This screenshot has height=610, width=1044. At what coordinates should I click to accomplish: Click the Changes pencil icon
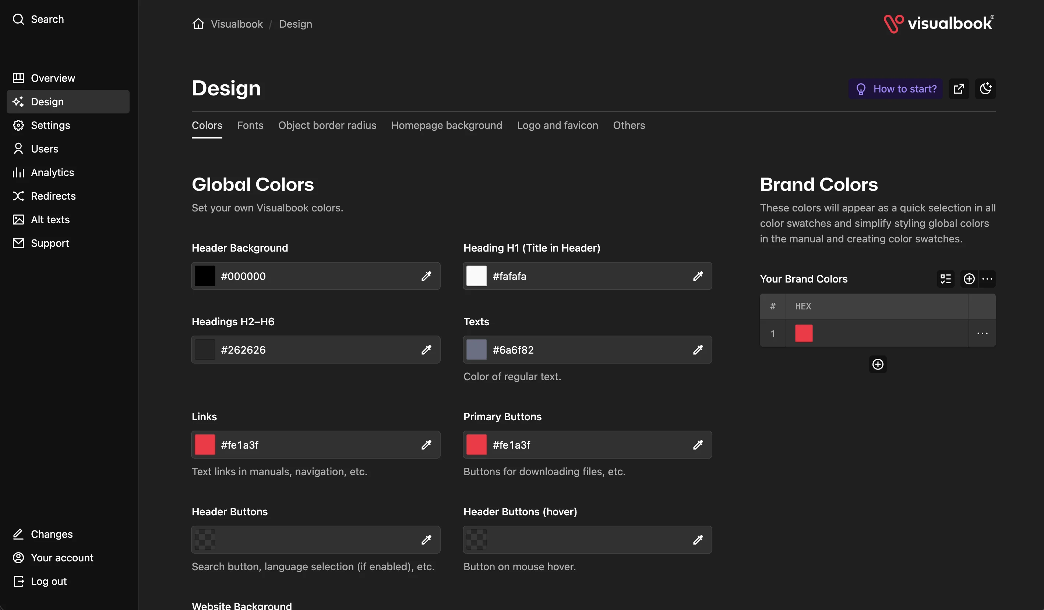[x=18, y=534]
